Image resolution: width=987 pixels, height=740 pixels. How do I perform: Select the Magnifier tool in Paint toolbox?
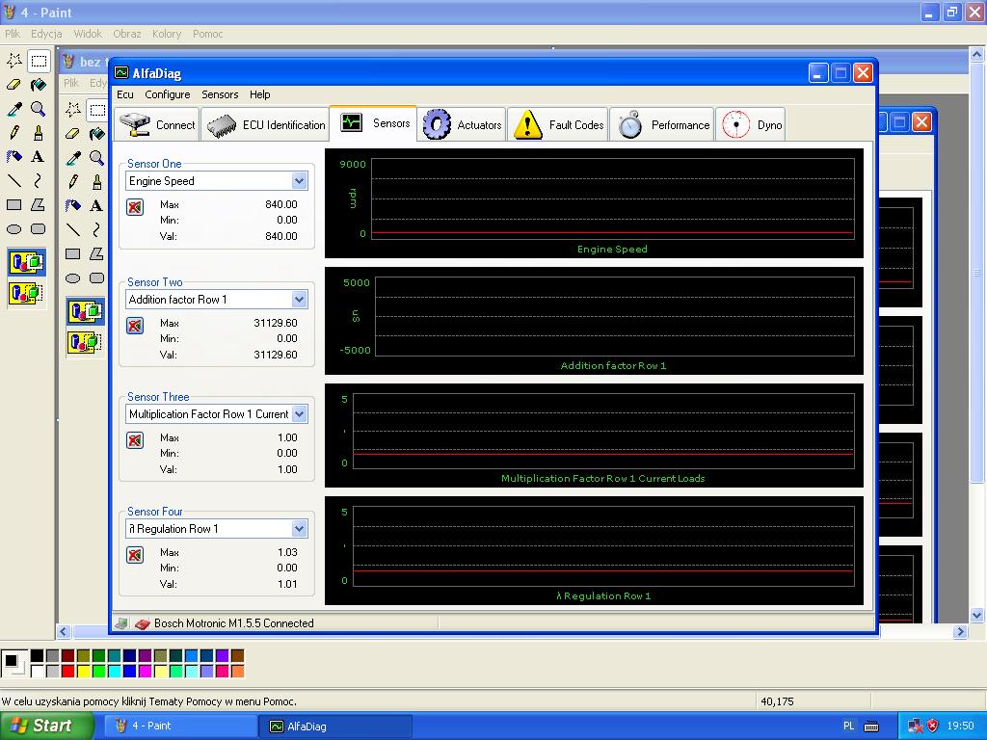(38, 109)
